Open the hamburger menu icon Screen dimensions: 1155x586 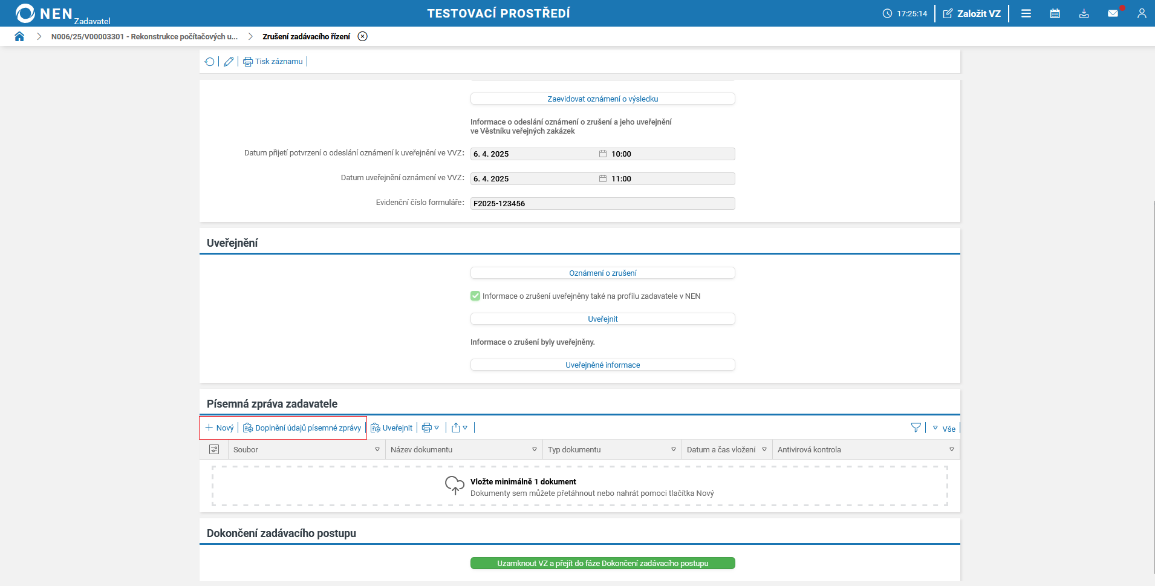pyautogui.click(x=1026, y=13)
